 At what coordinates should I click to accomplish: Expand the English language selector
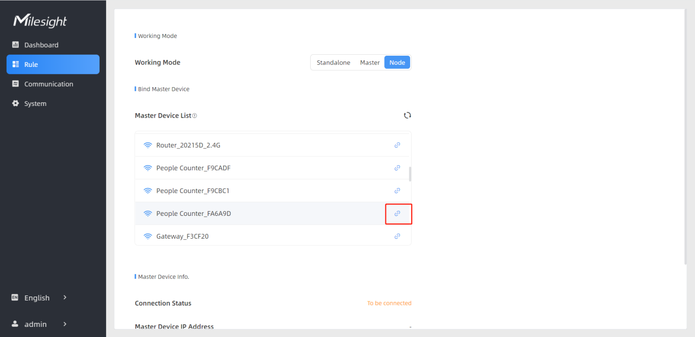(40, 297)
